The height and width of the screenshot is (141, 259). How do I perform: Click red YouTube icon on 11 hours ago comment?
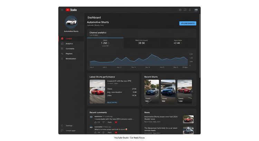[116, 132]
